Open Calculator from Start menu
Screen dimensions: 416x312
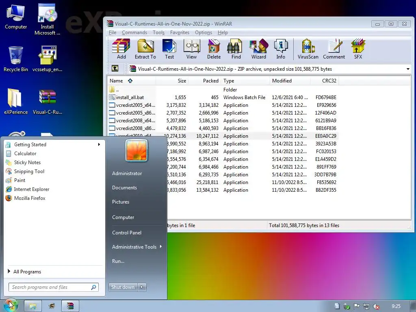[25, 153]
